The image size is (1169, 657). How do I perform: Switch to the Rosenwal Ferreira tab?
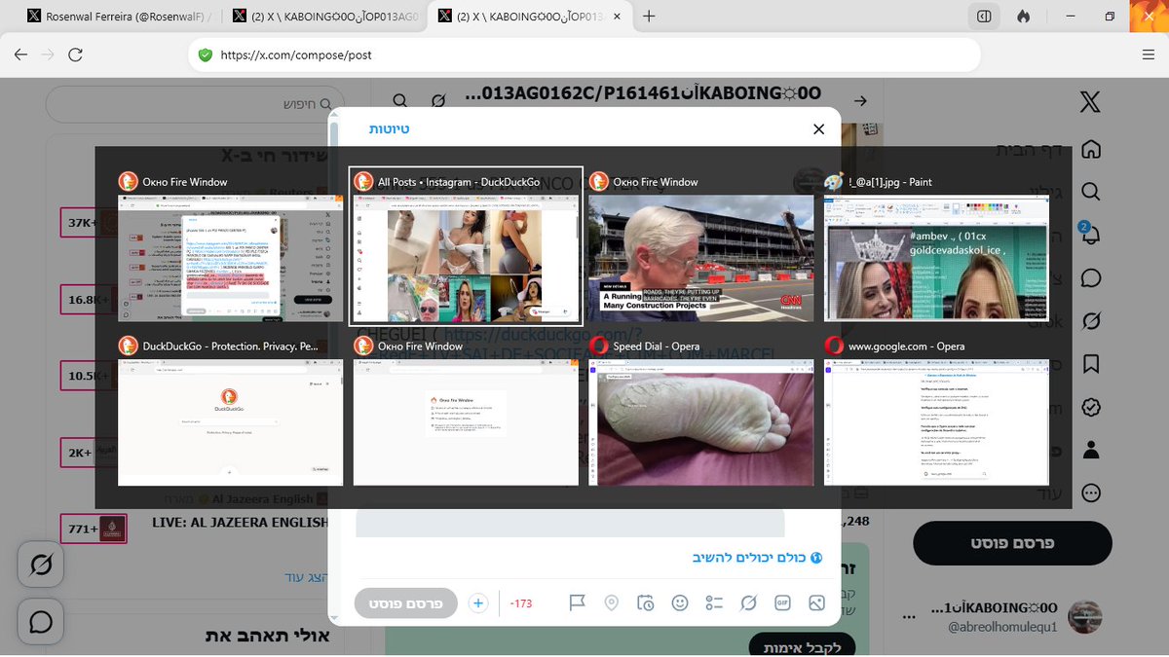click(x=121, y=16)
